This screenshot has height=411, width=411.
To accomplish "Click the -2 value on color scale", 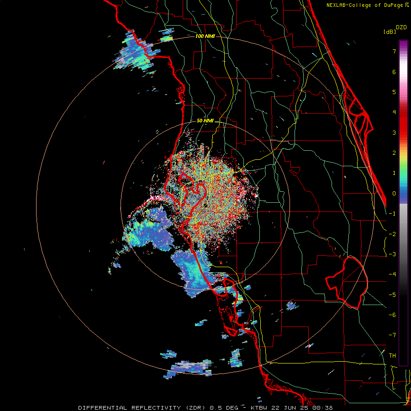I will (392, 234).
